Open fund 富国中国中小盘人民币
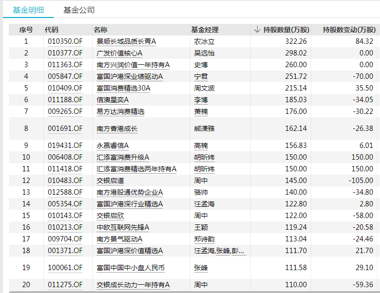The width and height of the screenshot is (380, 293). [x=130, y=268]
